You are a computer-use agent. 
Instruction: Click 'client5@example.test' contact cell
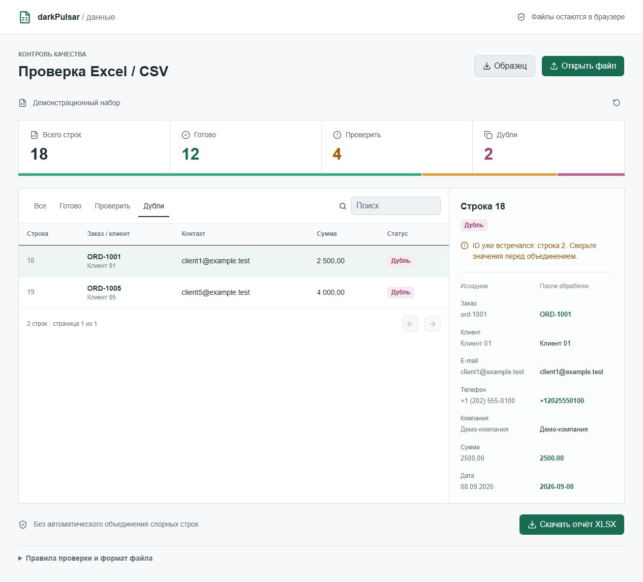(216, 292)
